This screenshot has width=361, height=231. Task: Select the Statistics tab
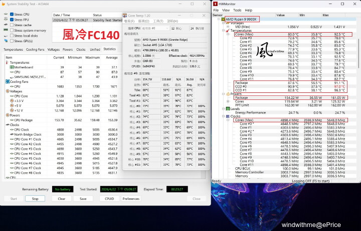[x=110, y=49]
